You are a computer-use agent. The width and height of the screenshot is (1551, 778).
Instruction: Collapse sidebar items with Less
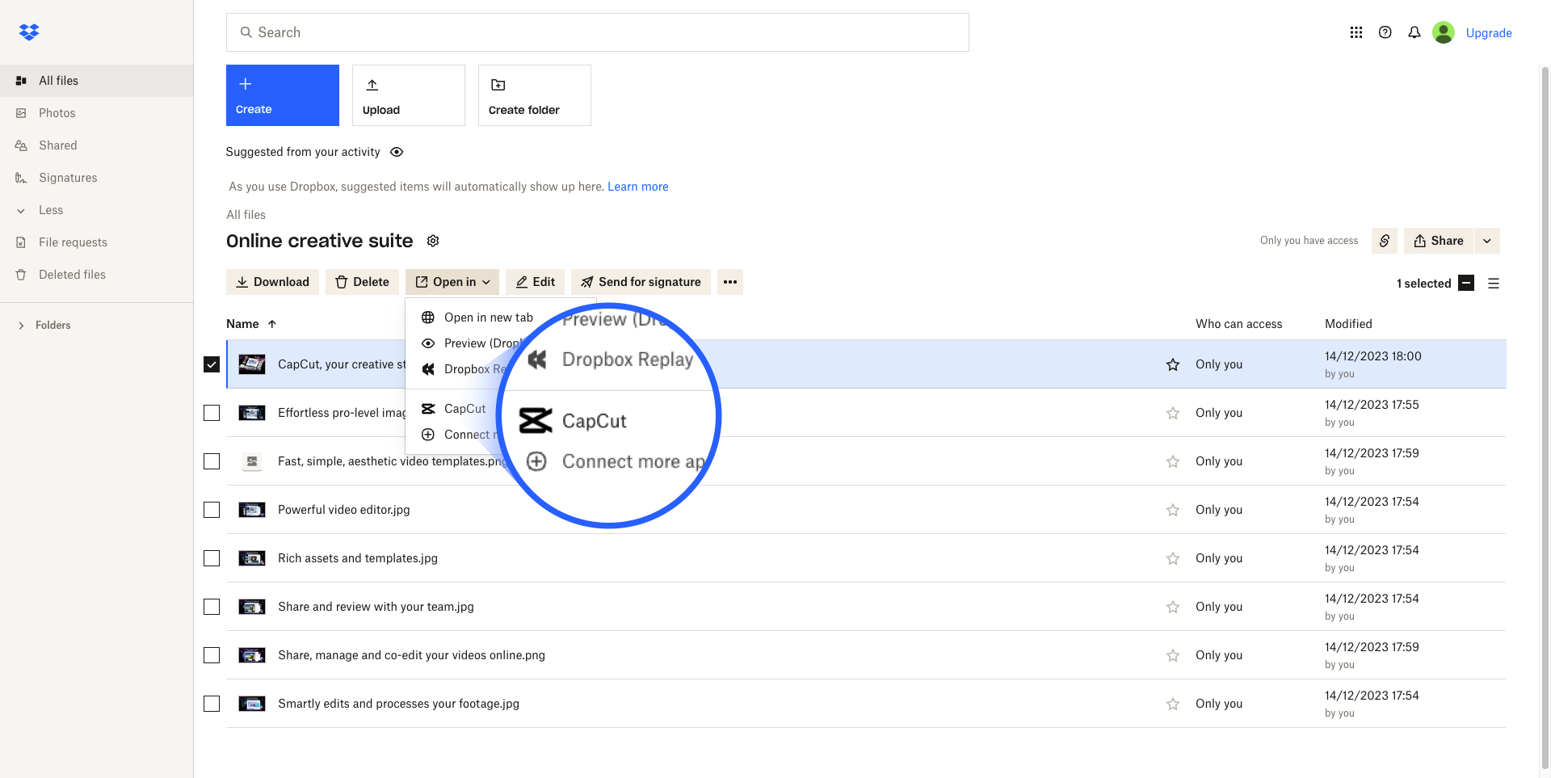pyautogui.click(x=50, y=210)
